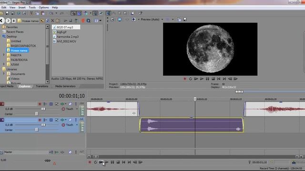Arm the second audio track for record
305x171 pixels.
[x=40, y=120]
